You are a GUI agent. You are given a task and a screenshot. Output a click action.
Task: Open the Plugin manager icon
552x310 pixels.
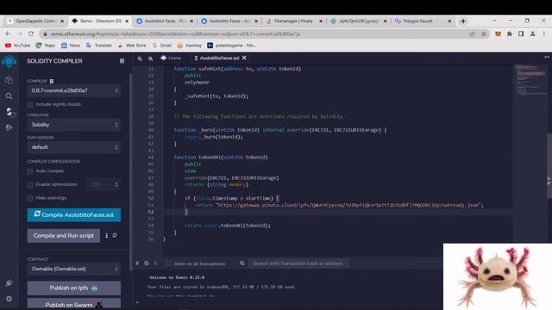coord(9,283)
